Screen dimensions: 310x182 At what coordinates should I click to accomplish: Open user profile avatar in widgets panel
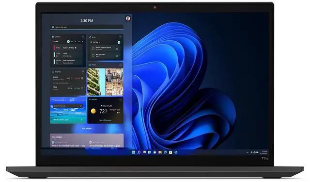[128, 18]
